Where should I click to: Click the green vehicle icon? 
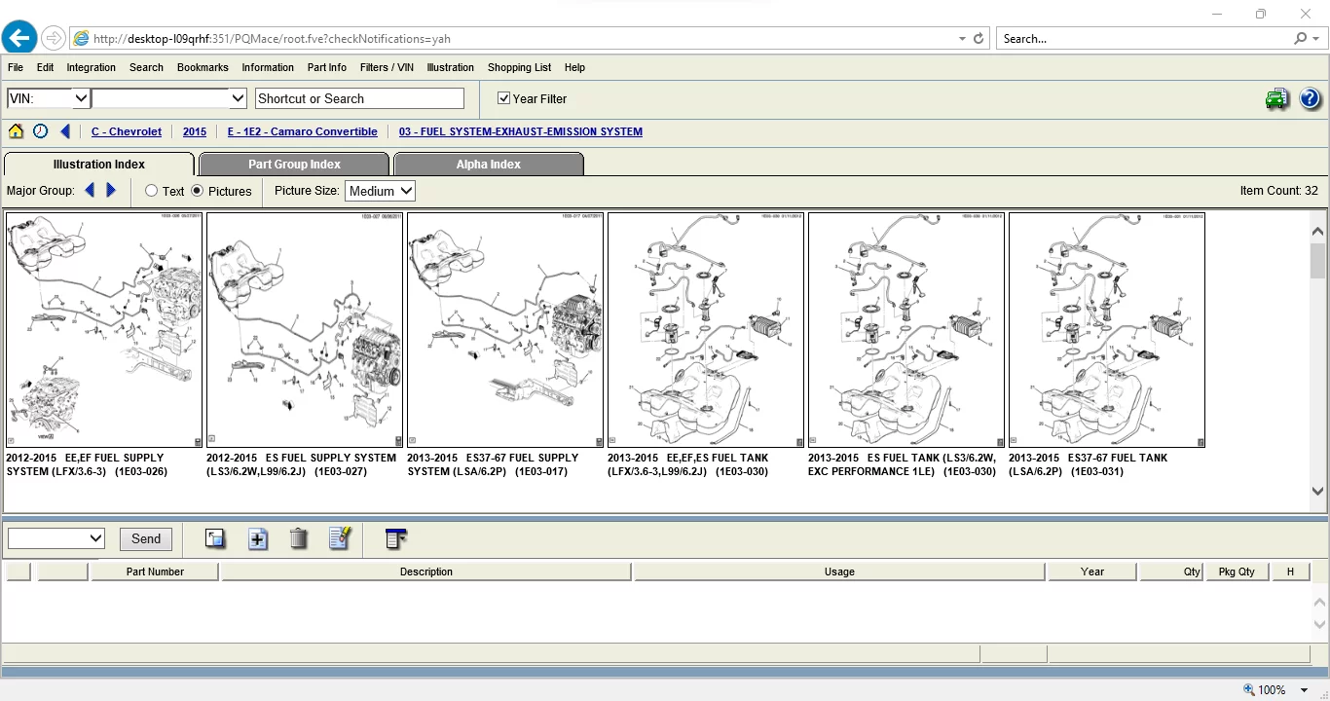point(1276,98)
